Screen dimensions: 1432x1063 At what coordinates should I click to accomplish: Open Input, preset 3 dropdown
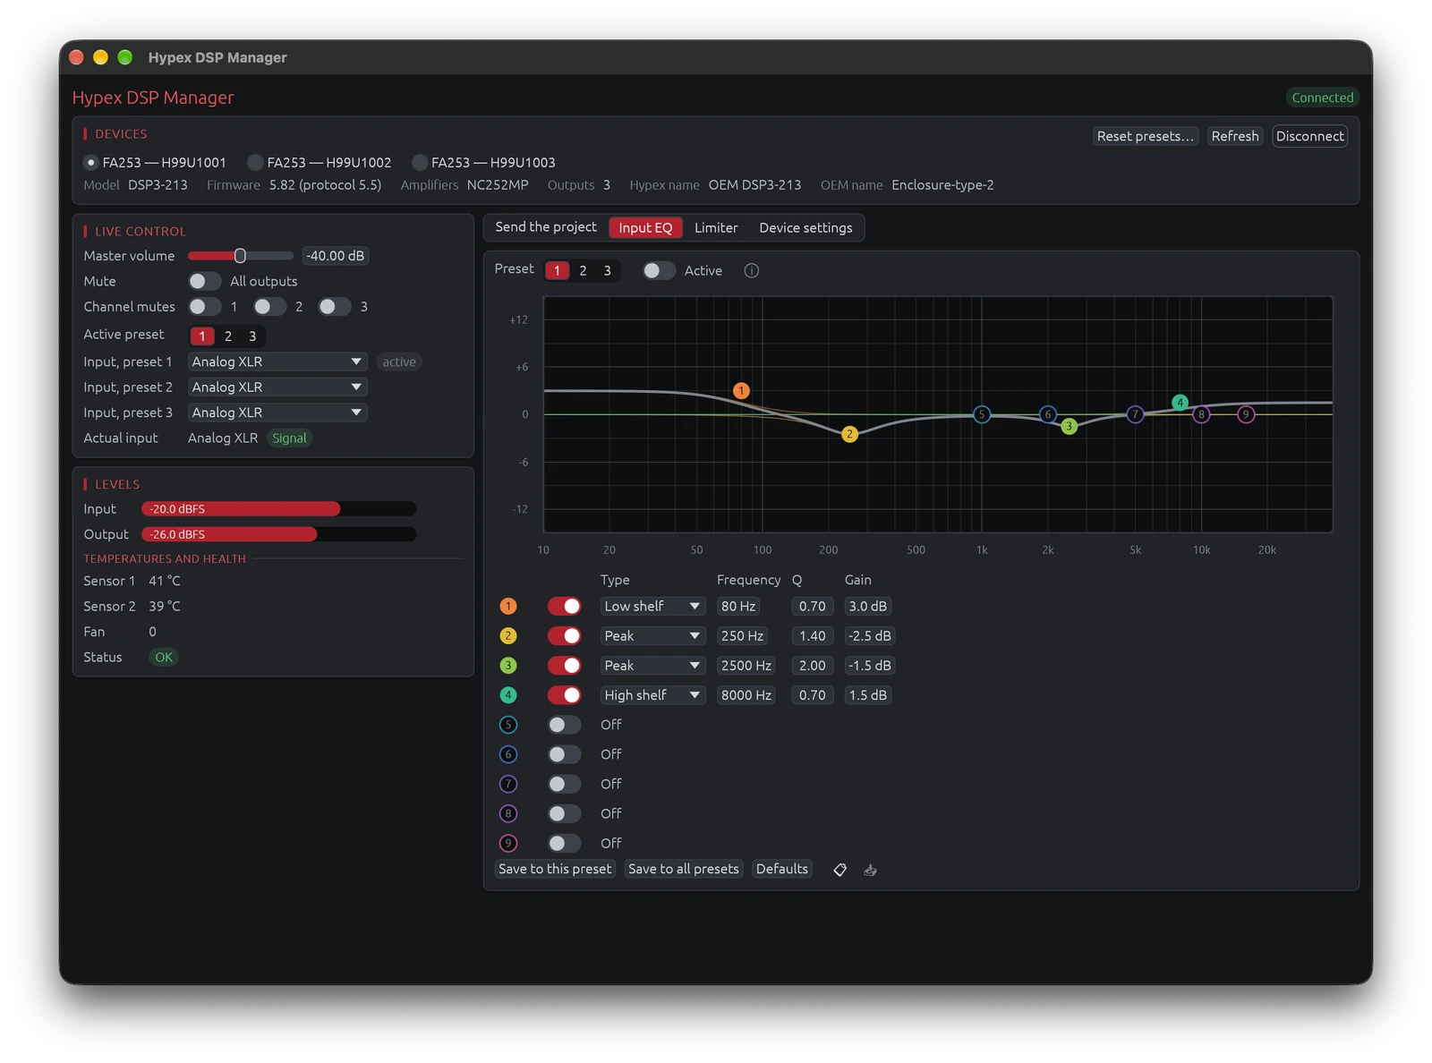277,412
